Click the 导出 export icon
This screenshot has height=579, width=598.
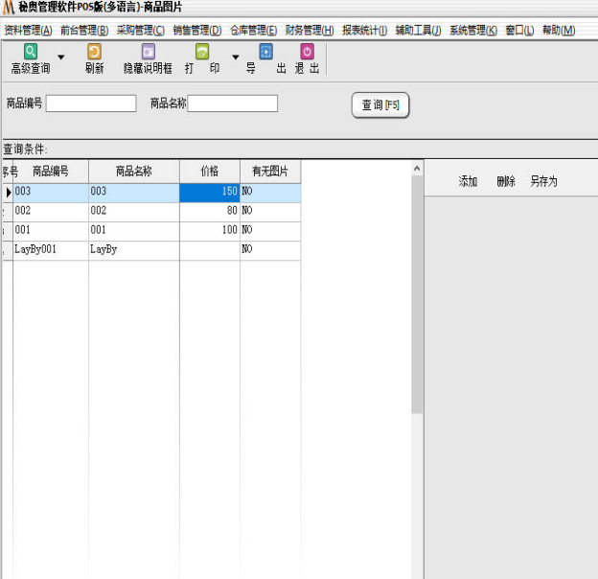coord(266,52)
